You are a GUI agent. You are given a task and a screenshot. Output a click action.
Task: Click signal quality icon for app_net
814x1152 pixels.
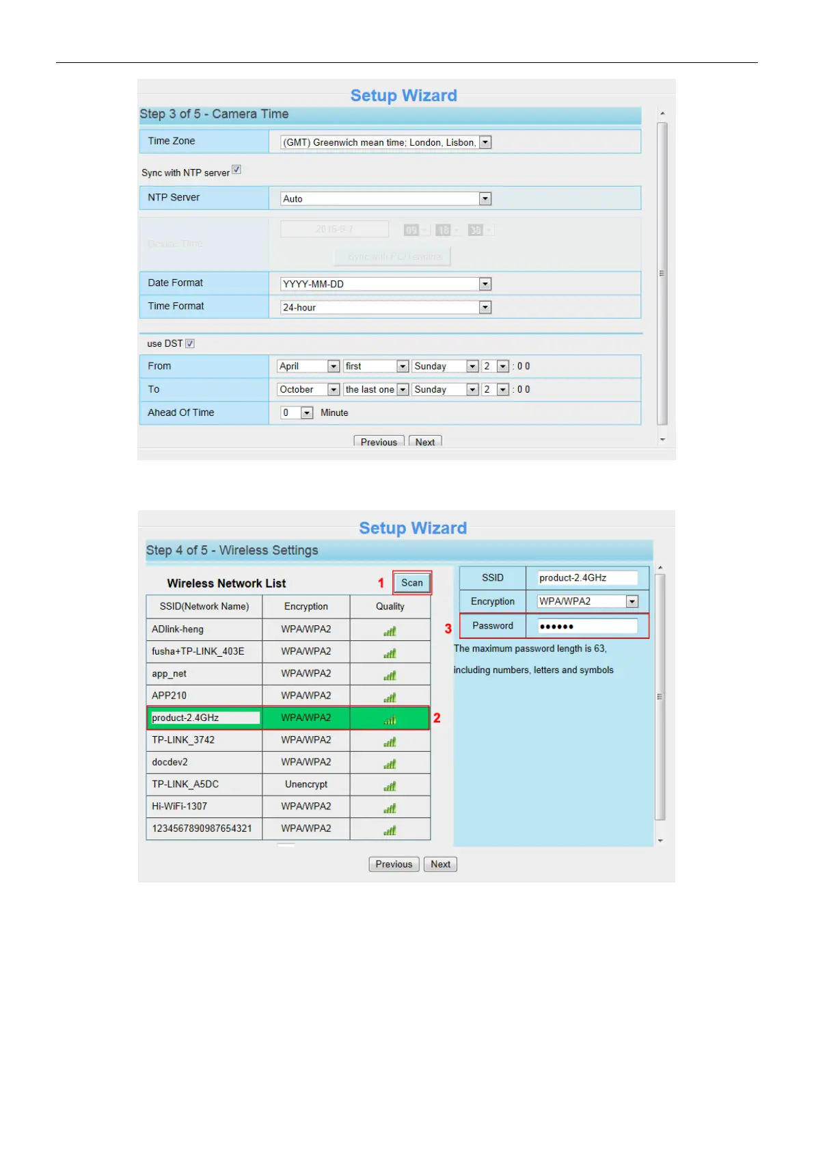point(390,675)
